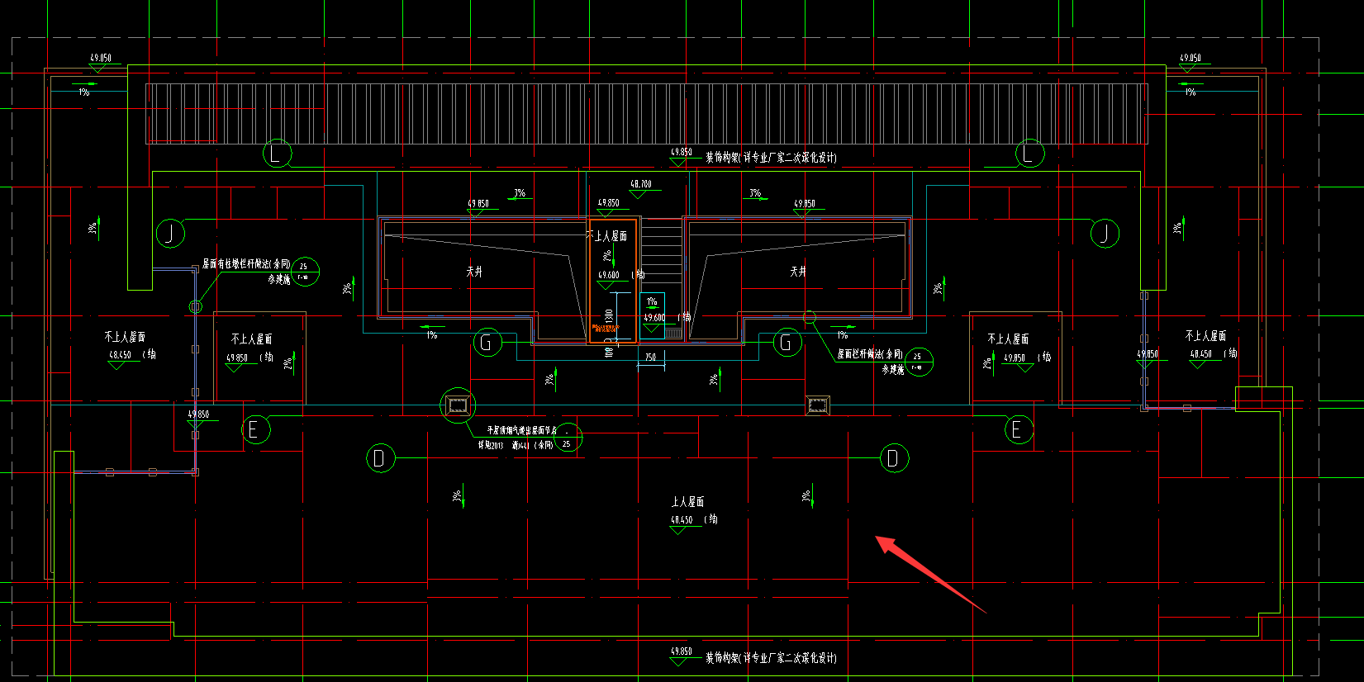The image size is (1364, 682).
Task: Pick the right axis bubble J
Action: coord(1105,233)
